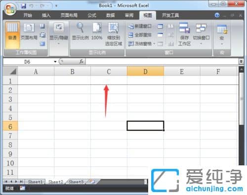247x195 pixels.
Task: Select the 普通 (Normal) view button
Action: (x=12, y=35)
